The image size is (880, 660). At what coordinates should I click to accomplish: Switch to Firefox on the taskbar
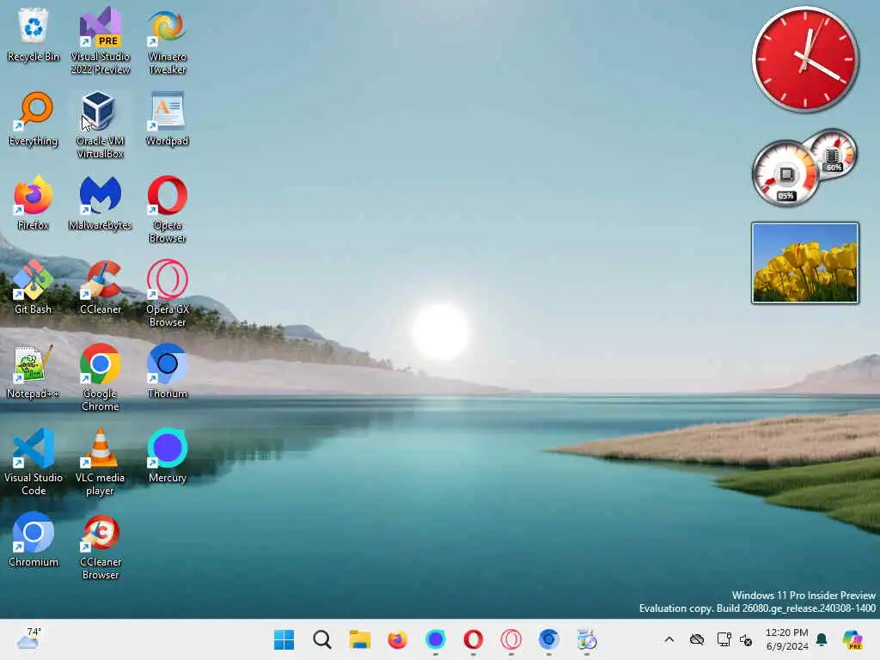[397, 639]
